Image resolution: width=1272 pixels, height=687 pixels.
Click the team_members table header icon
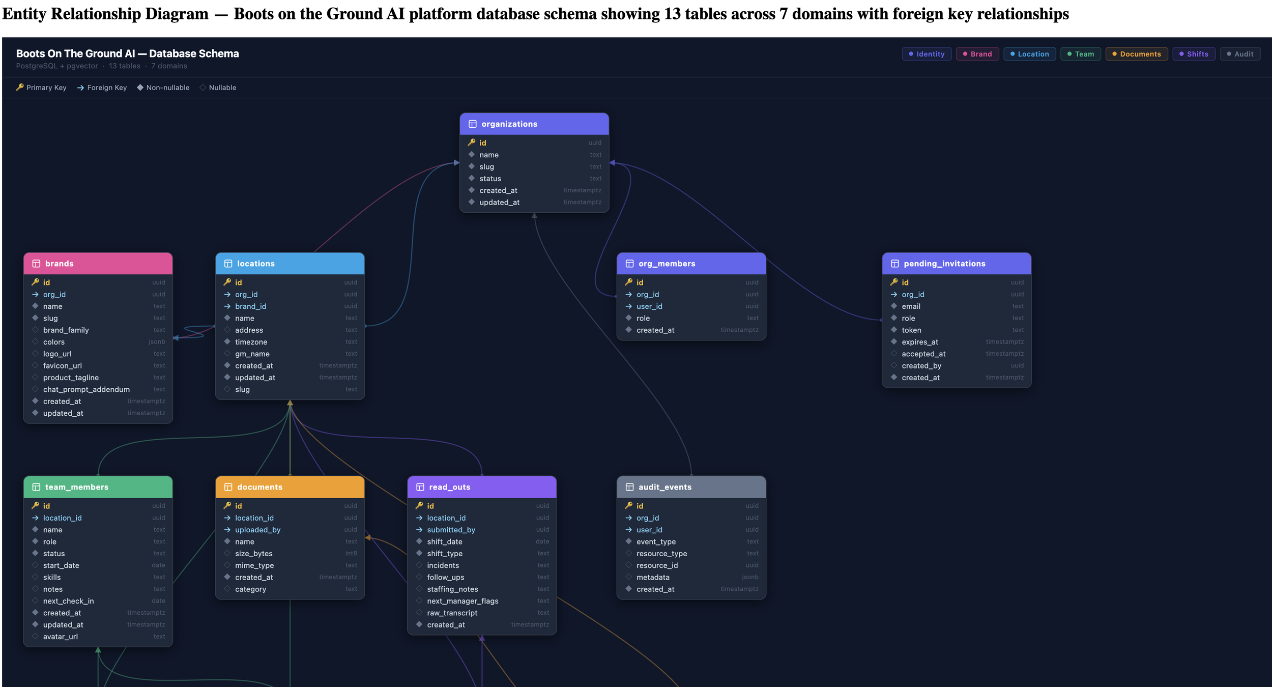(36, 487)
